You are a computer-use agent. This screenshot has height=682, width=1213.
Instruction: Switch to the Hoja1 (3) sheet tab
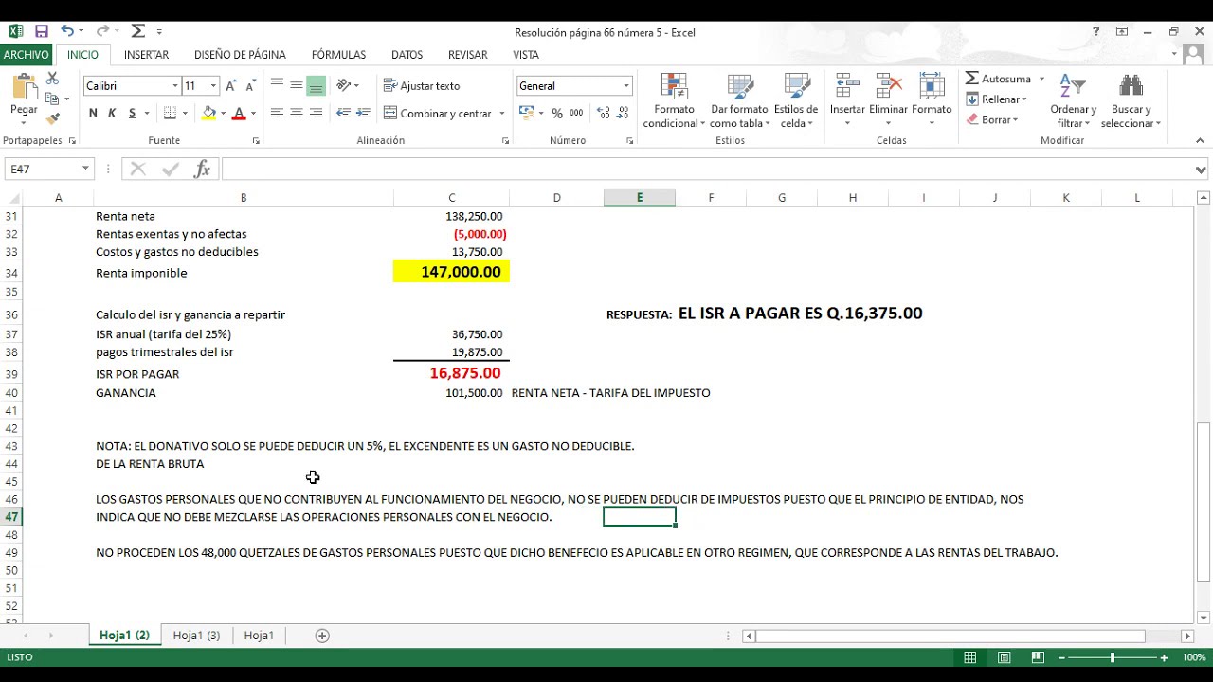point(196,636)
